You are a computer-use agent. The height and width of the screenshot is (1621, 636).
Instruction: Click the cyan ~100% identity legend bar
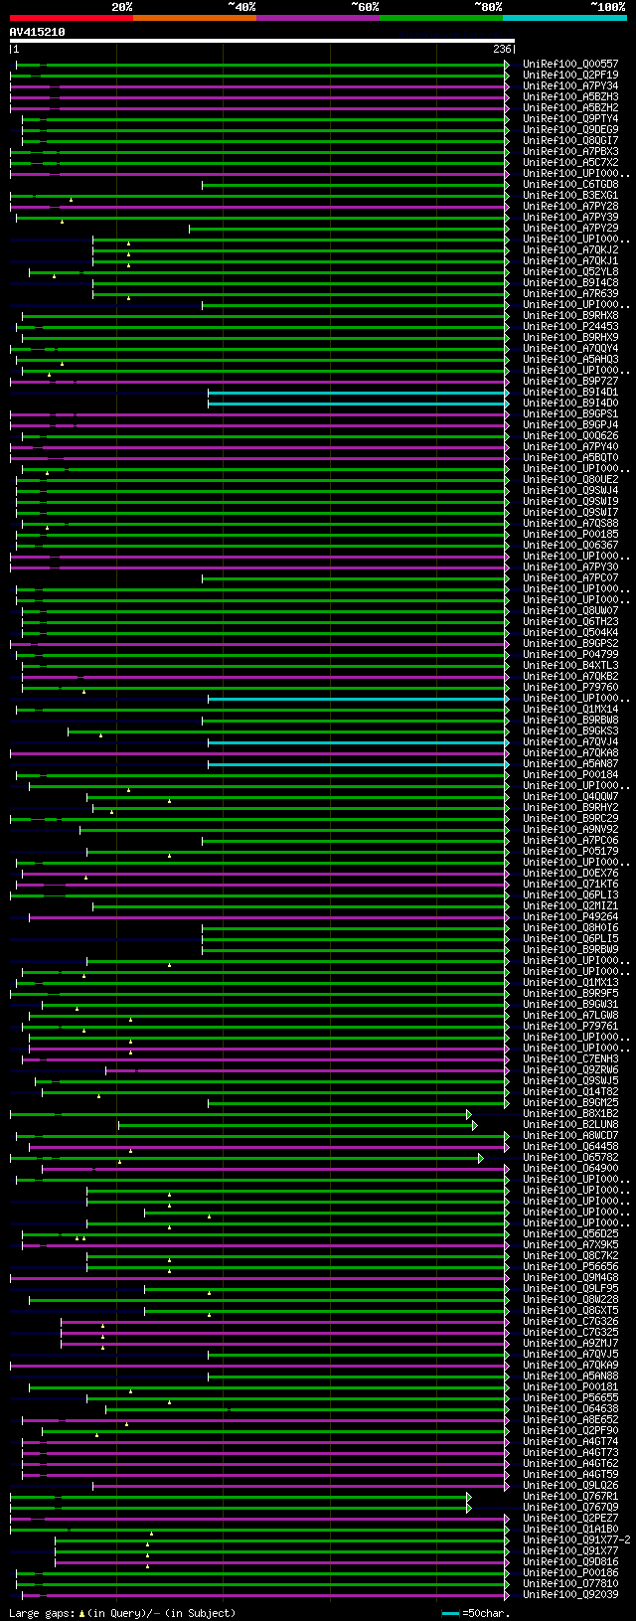[x=564, y=18]
